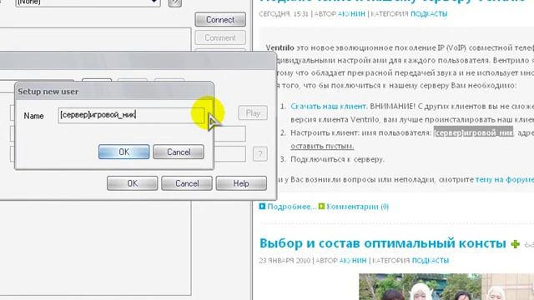Screen dimensions: 534x300
Task: Click the Connect button in Ventrilo
Action: [220, 19]
